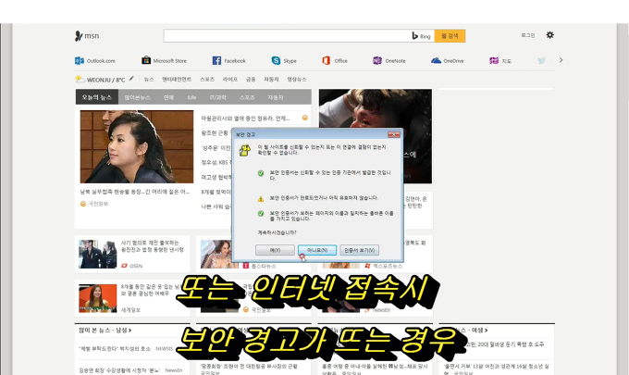Open the headline photo of woman in profile

(x=137, y=146)
